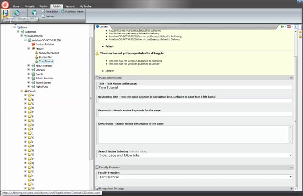Viewport: 303px width, 196px height.
Task: Click the Page Information section icon
Action: 97,78
